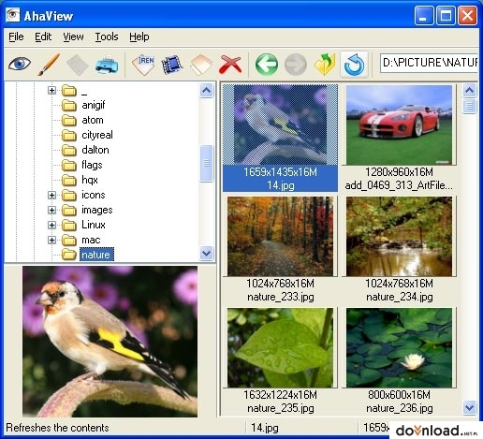Select the flags folder
The width and height of the screenshot is (483, 439).
click(x=92, y=165)
